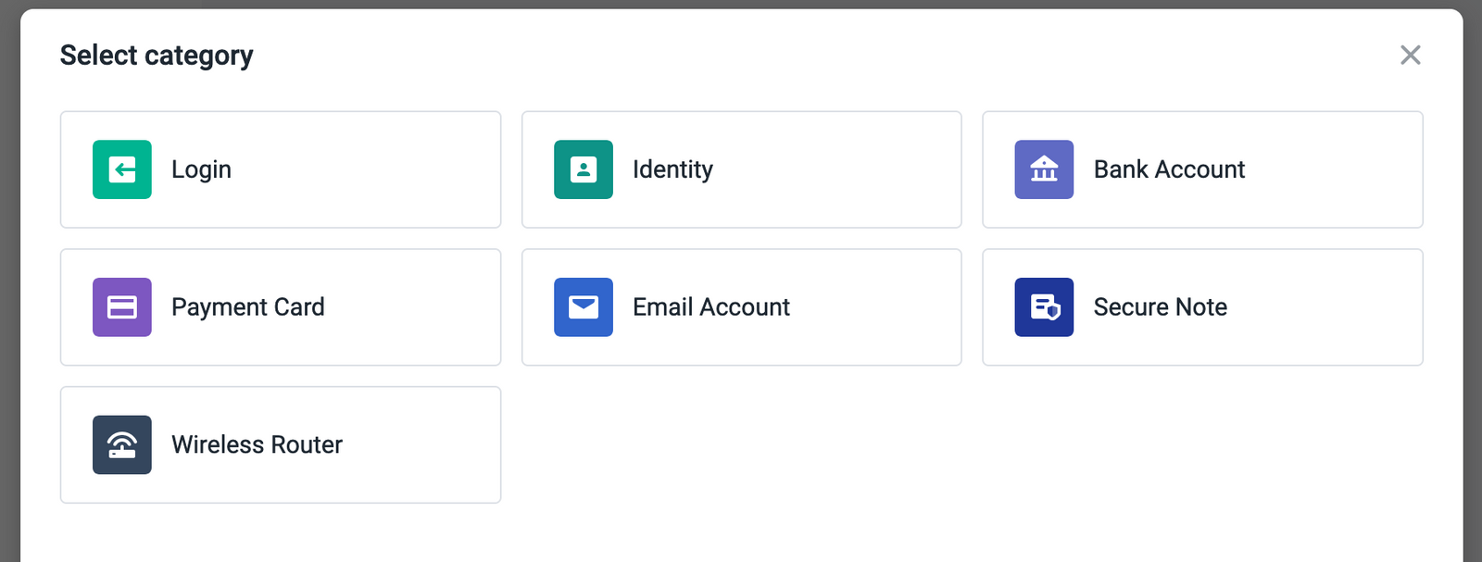Click the green Login arrow icon
Viewport: 1482px width, 562px height.
[x=122, y=169]
